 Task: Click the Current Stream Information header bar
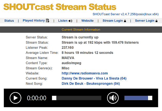[81, 30]
